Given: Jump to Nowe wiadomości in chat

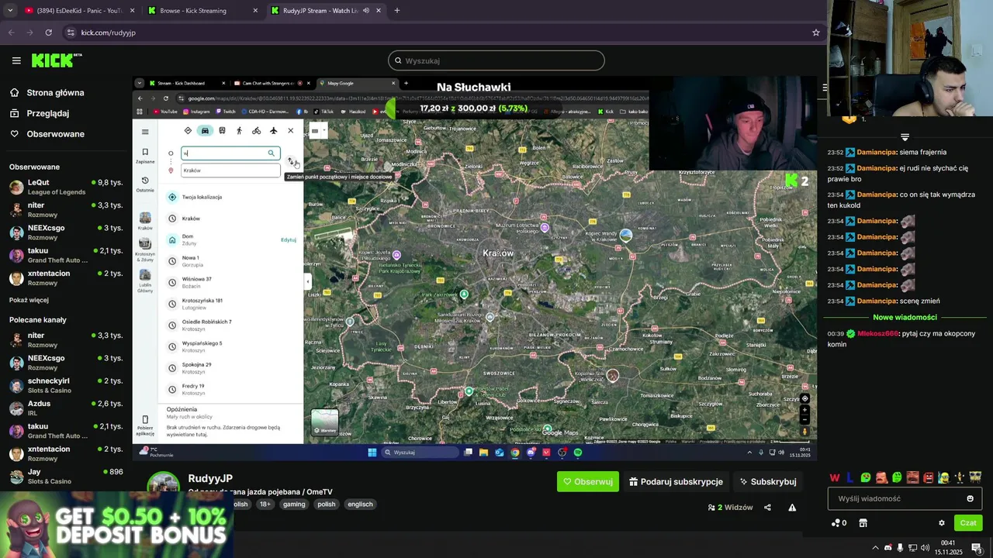Looking at the screenshot, I should [905, 317].
